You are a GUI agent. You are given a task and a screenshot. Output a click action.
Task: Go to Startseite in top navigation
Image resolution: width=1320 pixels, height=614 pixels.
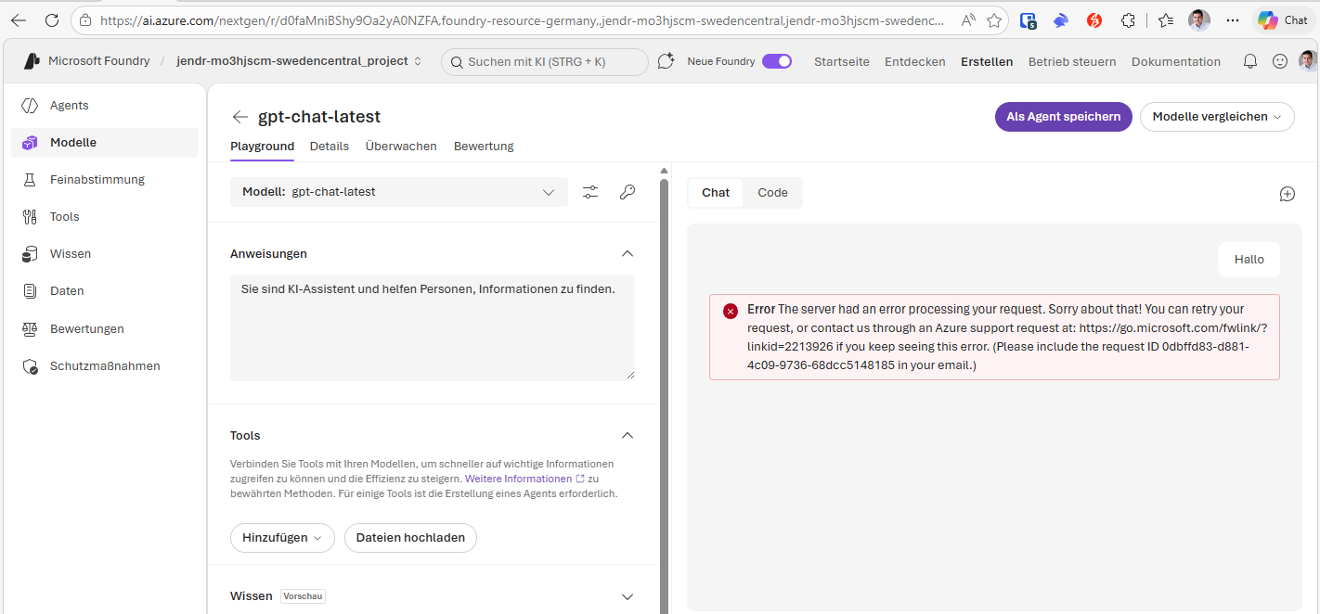coord(842,61)
